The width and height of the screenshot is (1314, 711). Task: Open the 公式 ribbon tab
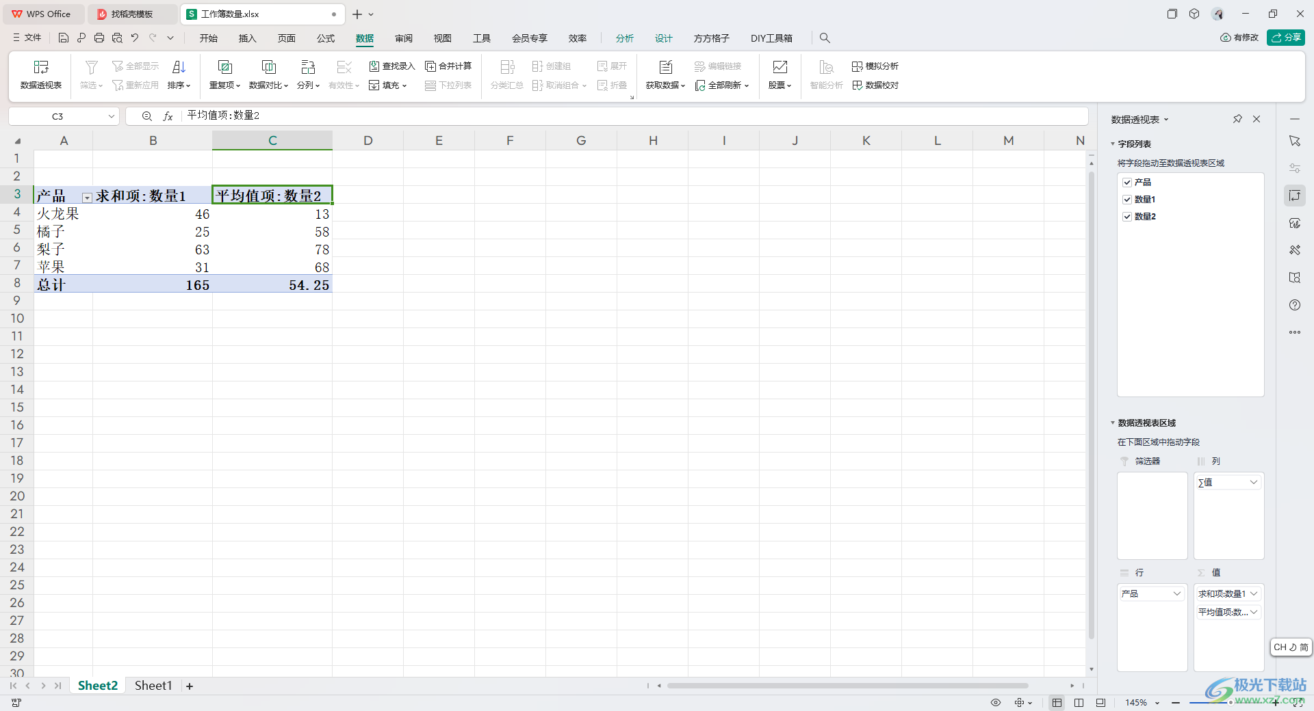[x=326, y=38]
